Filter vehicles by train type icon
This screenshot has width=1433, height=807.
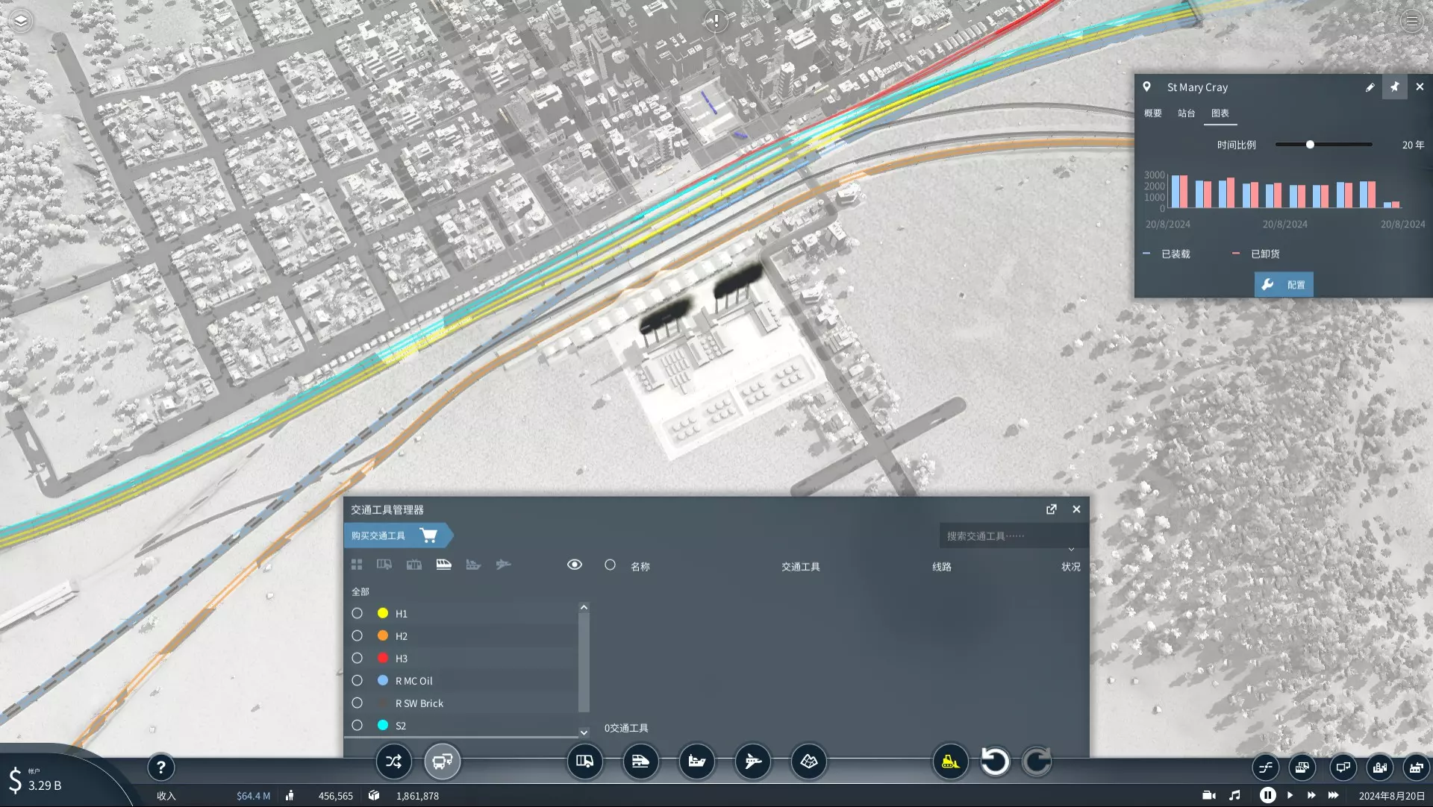(x=443, y=565)
